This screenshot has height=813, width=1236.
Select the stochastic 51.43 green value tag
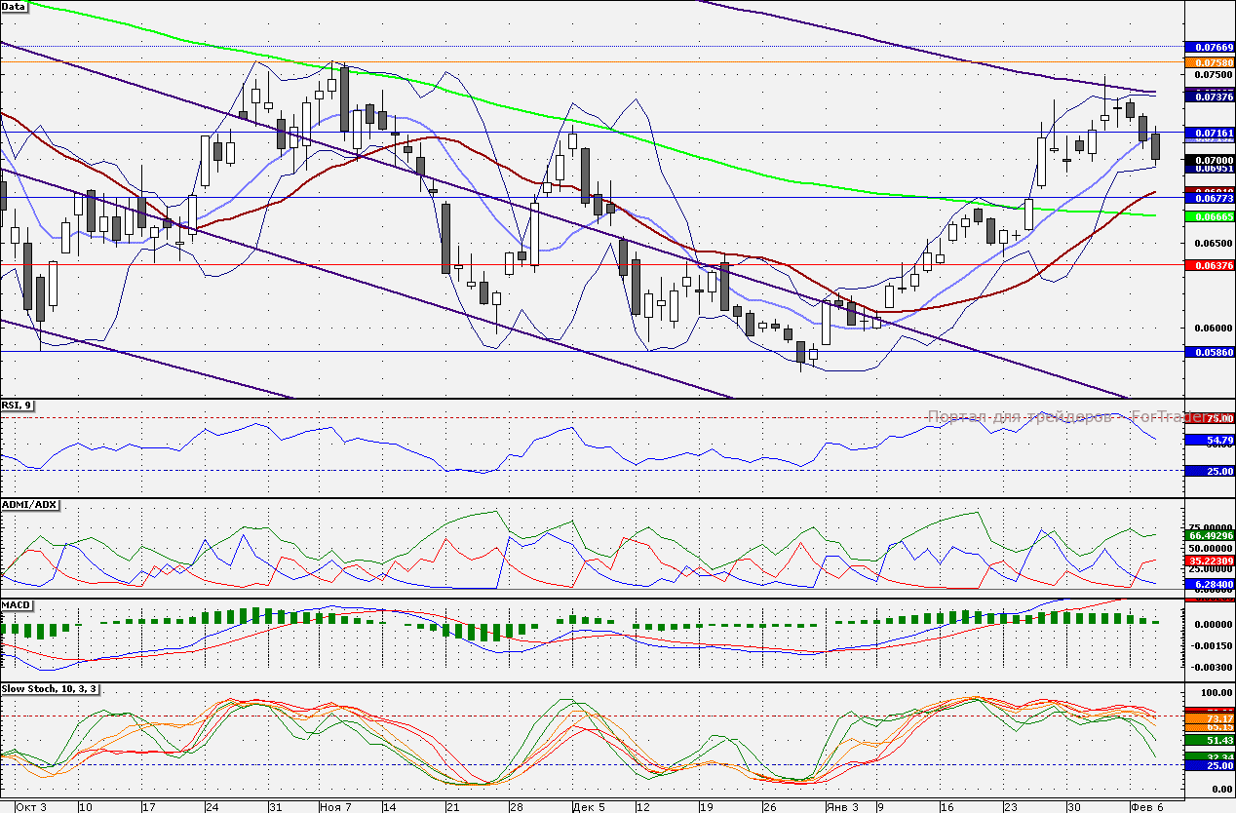coord(1209,741)
